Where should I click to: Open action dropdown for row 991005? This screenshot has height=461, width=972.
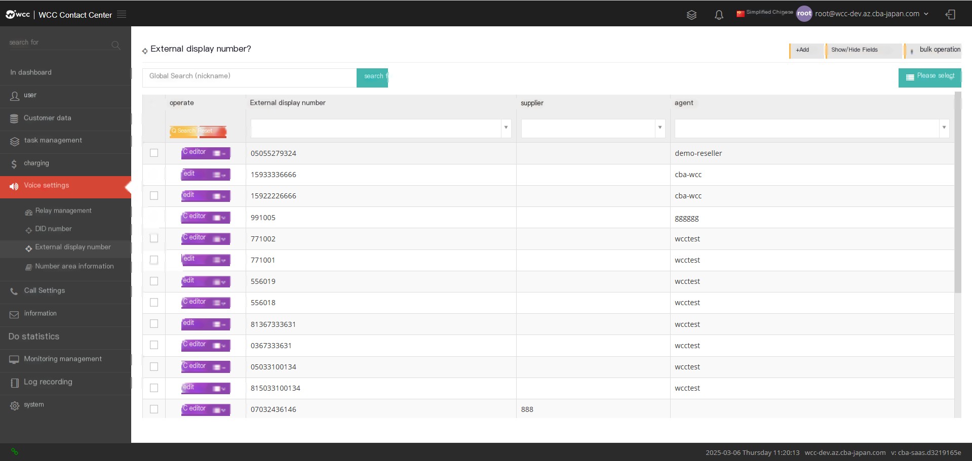click(x=220, y=218)
